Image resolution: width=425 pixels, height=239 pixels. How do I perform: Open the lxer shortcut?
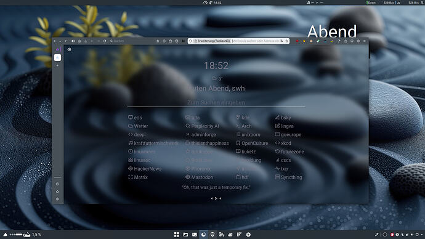(282, 169)
